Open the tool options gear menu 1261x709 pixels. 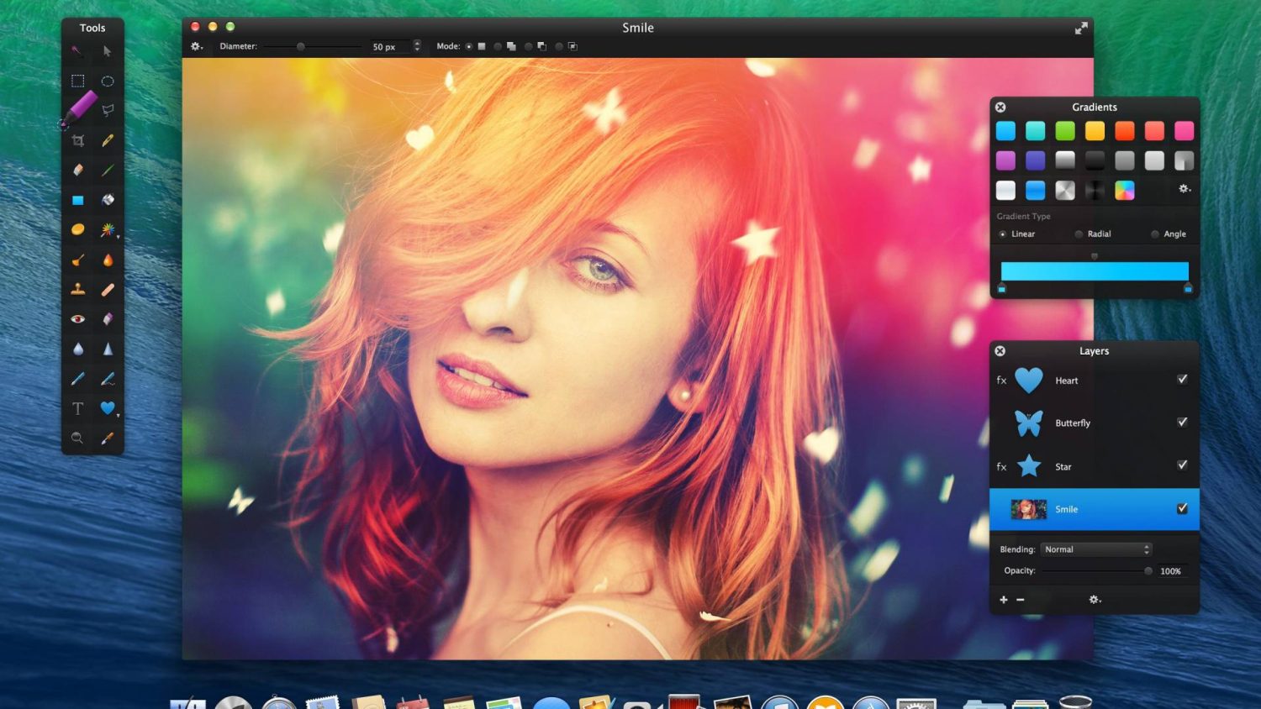197,47
